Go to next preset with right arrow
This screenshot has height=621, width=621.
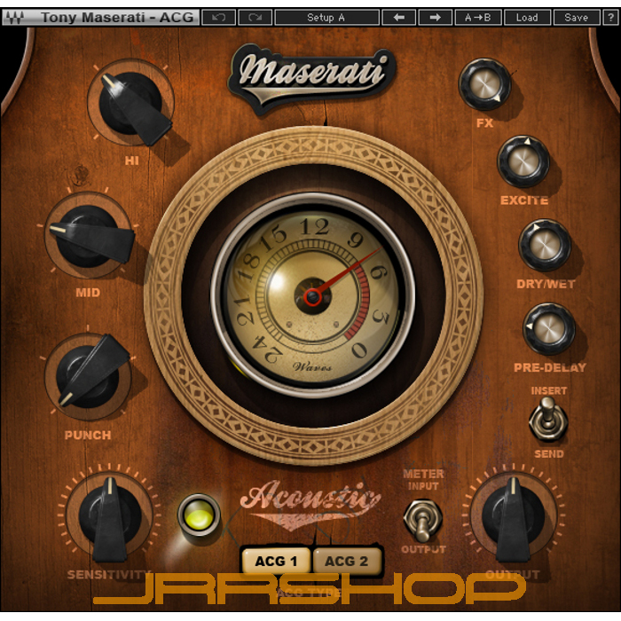click(x=435, y=18)
